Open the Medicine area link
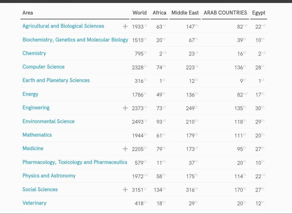292x214 pixels. pos(33,148)
